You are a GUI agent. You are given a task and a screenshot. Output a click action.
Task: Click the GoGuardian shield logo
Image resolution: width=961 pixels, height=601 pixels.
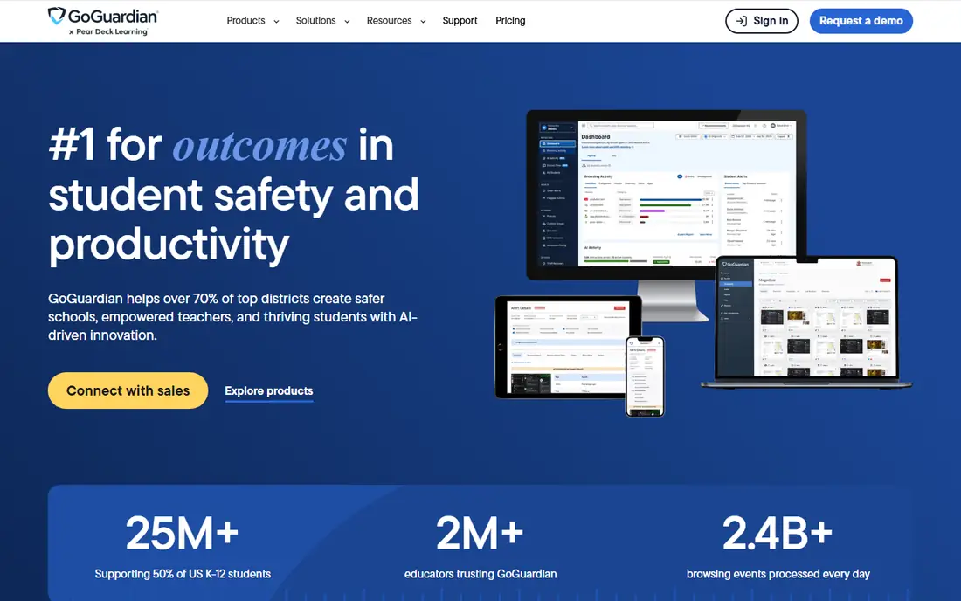(x=57, y=16)
